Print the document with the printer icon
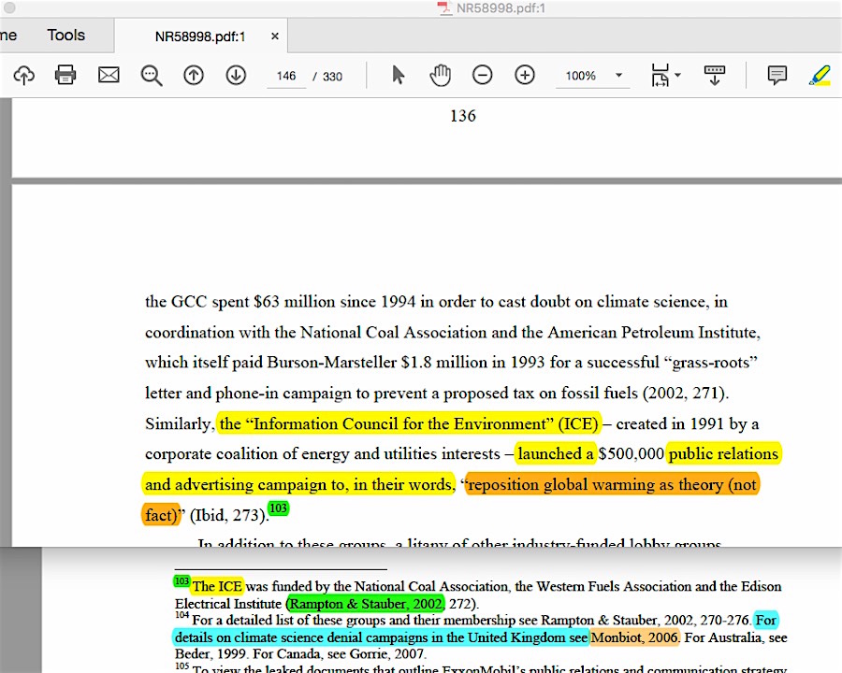The image size is (842, 673). 65,76
